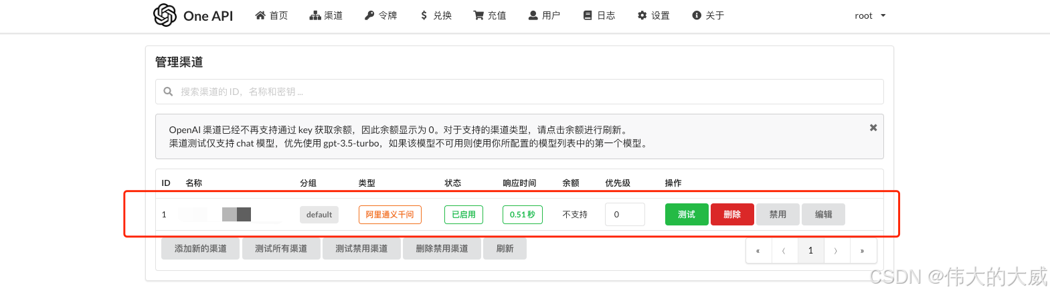Sort by the 分组 column header
1050x295 pixels.
tap(308, 183)
